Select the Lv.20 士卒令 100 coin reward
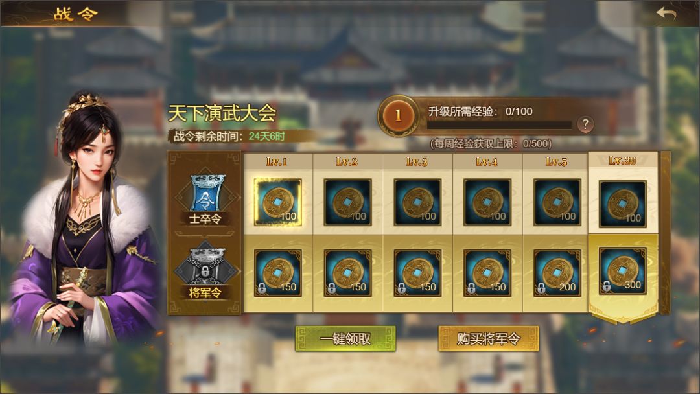Screen dimensions: 700x394 [x=623, y=204]
